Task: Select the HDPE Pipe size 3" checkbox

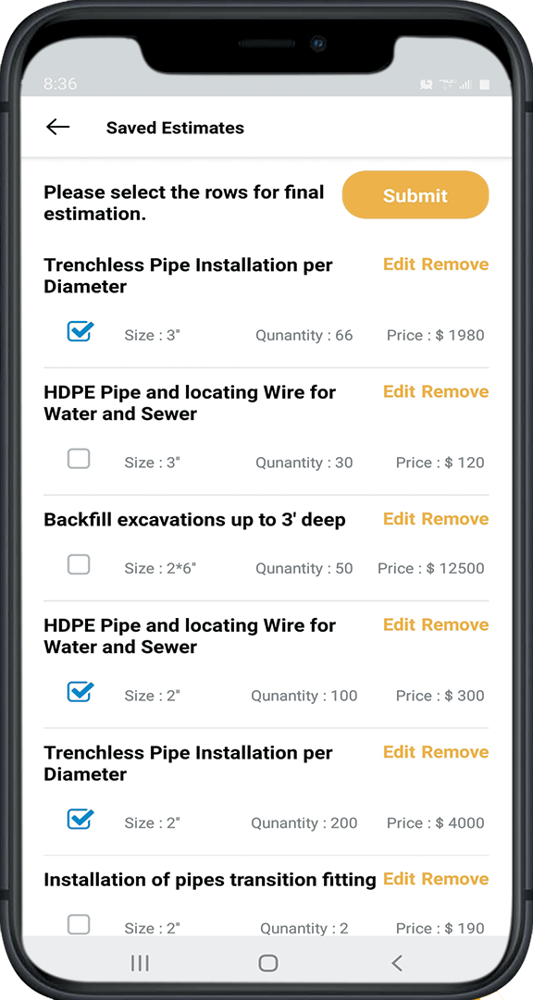Action: (x=80, y=459)
